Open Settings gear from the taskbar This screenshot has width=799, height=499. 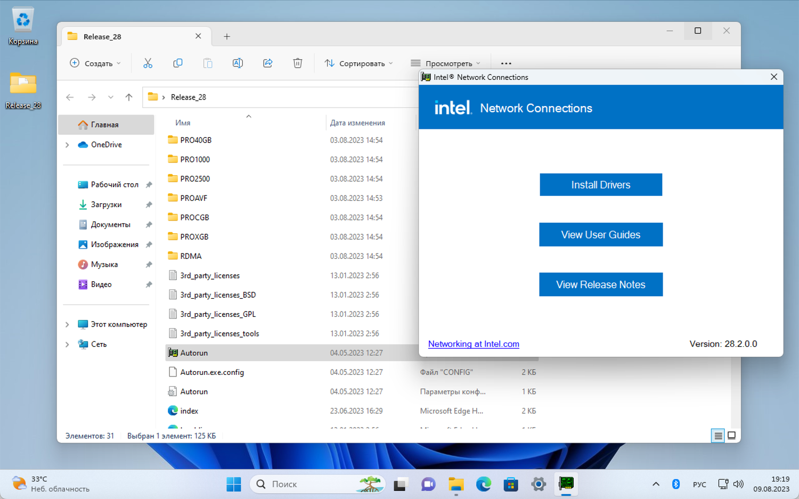coord(539,484)
